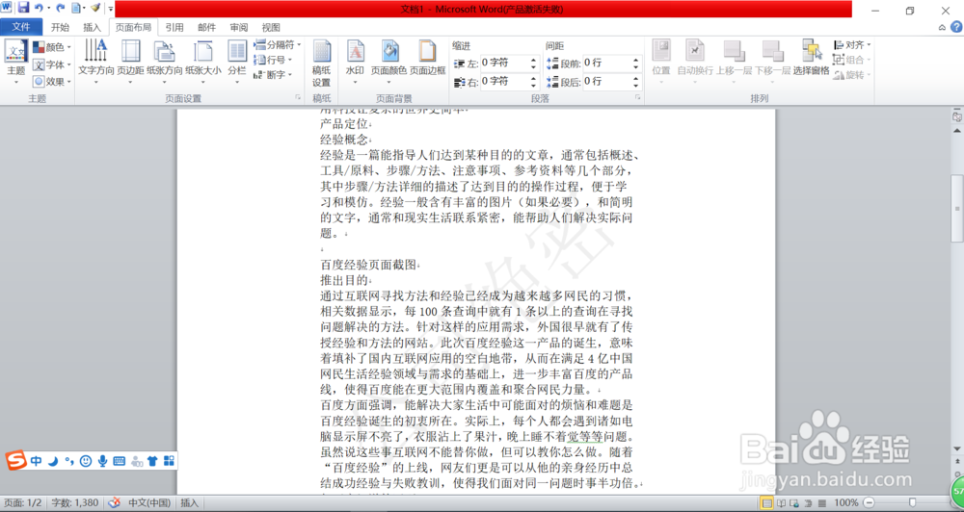Customize quick access toolbar dropdown
Viewport: 964px width, 512px height.
click(111, 9)
